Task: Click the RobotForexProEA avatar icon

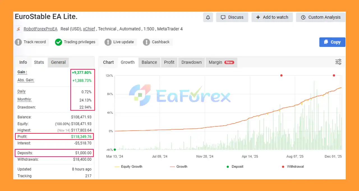Action: click(18, 29)
